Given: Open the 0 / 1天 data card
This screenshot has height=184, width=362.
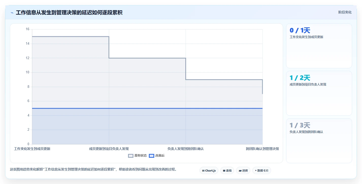Looking at the screenshot, I should (x=319, y=46).
